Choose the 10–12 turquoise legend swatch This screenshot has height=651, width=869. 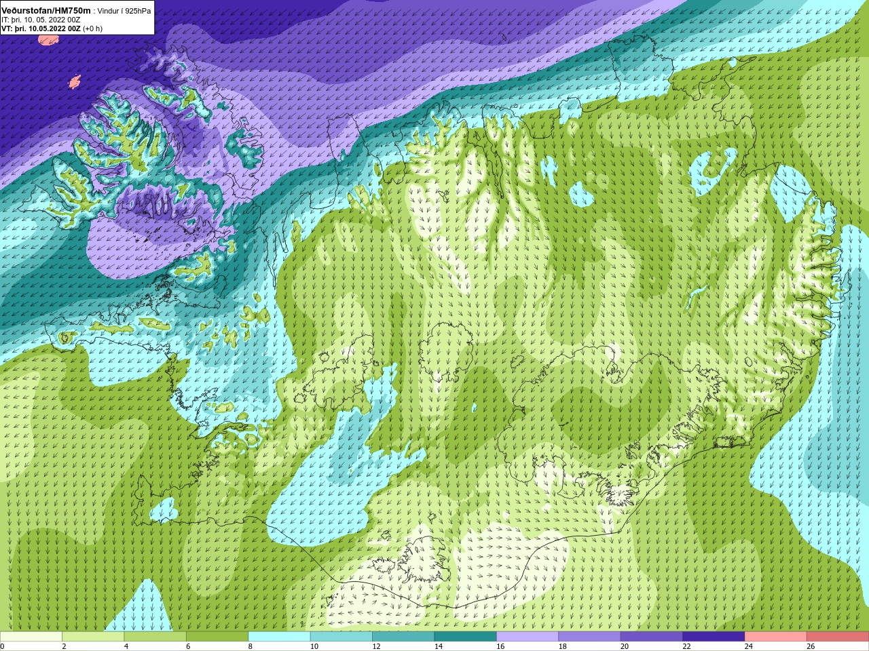[x=341, y=637]
